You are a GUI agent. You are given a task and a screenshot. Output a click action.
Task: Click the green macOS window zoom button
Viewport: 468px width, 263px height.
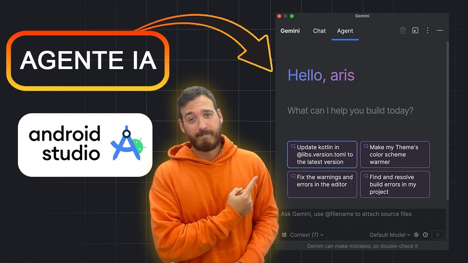292,16
